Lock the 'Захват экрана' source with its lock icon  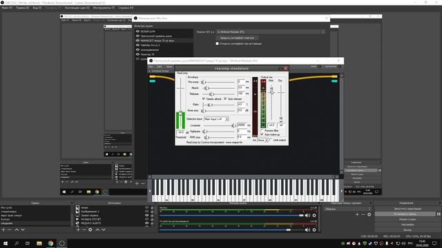tap(152, 215)
